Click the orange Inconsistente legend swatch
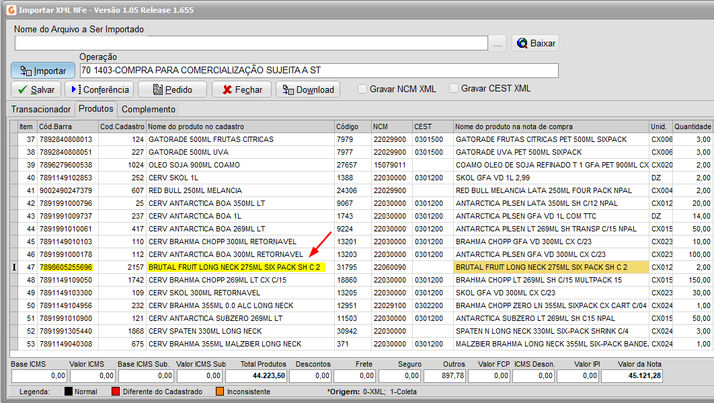Image resolution: width=714 pixels, height=403 pixels. click(x=219, y=392)
